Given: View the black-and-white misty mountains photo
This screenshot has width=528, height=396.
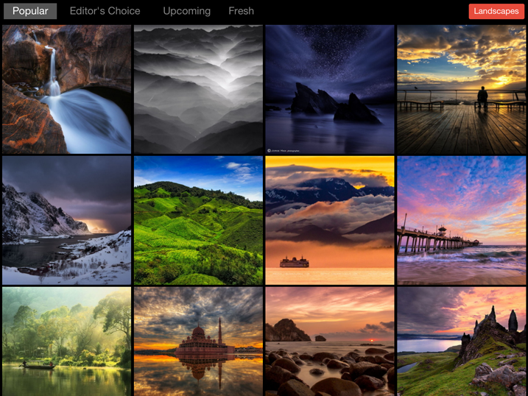Looking at the screenshot, I should pyautogui.click(x=198, y=89).
